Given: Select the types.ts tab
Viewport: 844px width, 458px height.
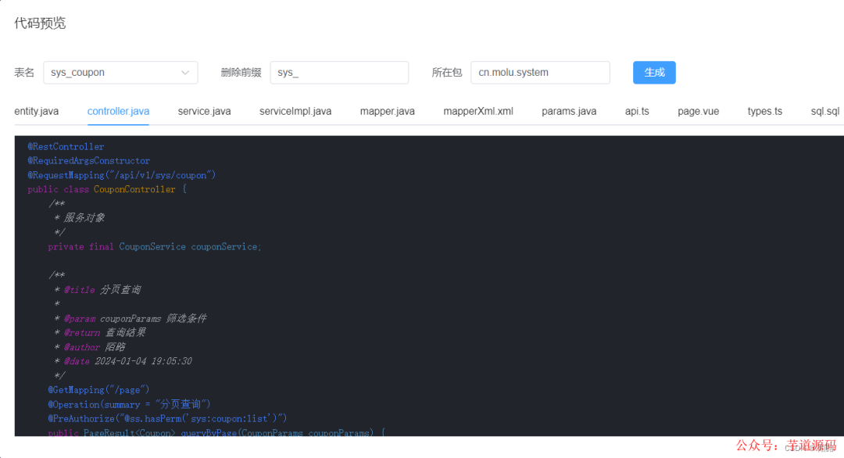Looking at the screenshot, I should click(x=765, y=112).
